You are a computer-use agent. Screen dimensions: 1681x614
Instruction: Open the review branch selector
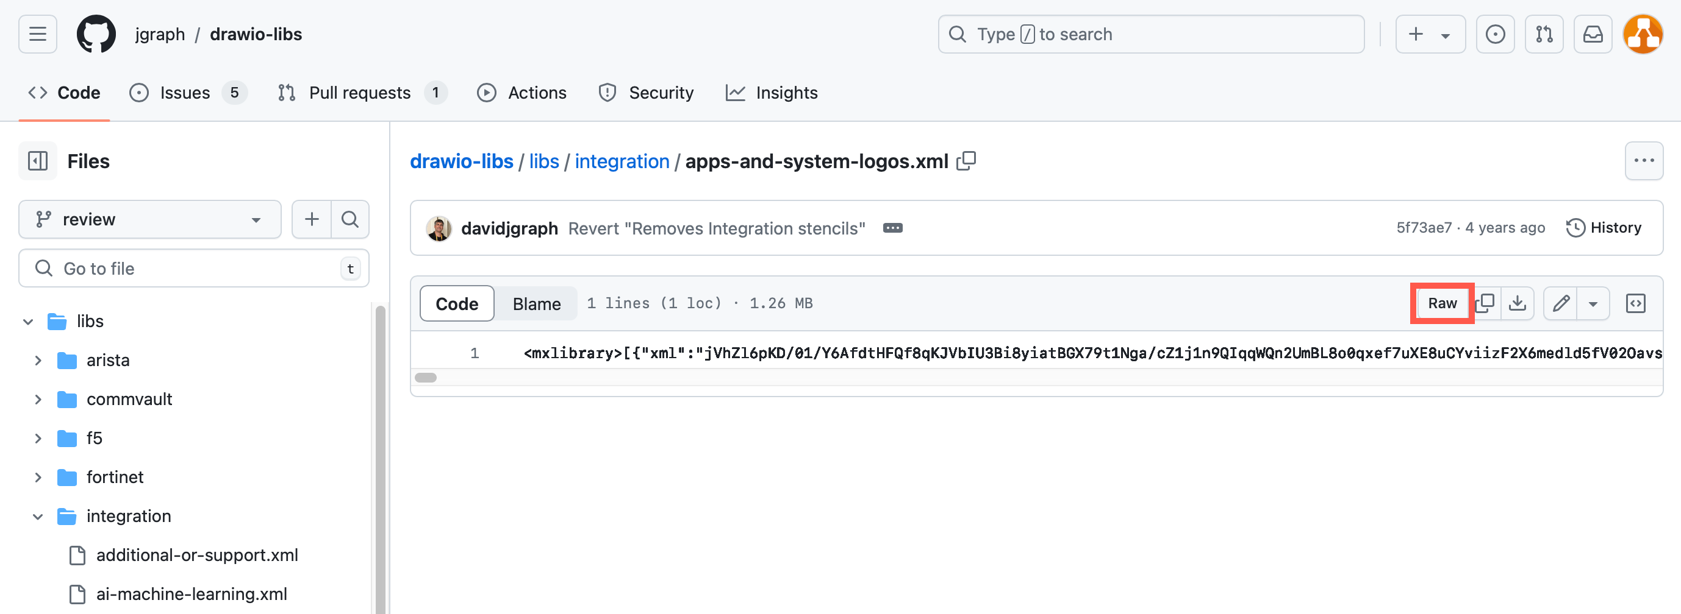149,219
